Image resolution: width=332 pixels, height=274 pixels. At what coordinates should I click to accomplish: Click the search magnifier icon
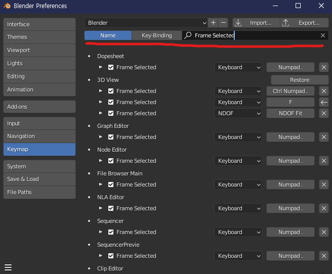tap(188, 35)
